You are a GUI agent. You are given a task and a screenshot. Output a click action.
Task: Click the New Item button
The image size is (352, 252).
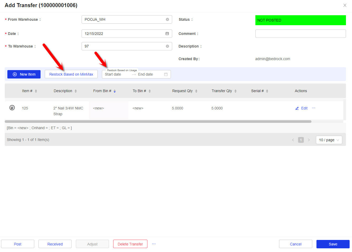pyautogui.click(x=24, y=74)
